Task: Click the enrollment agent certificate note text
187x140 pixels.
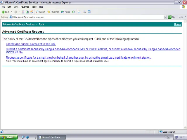Action: pyautogui.click(x=57, y=61)
